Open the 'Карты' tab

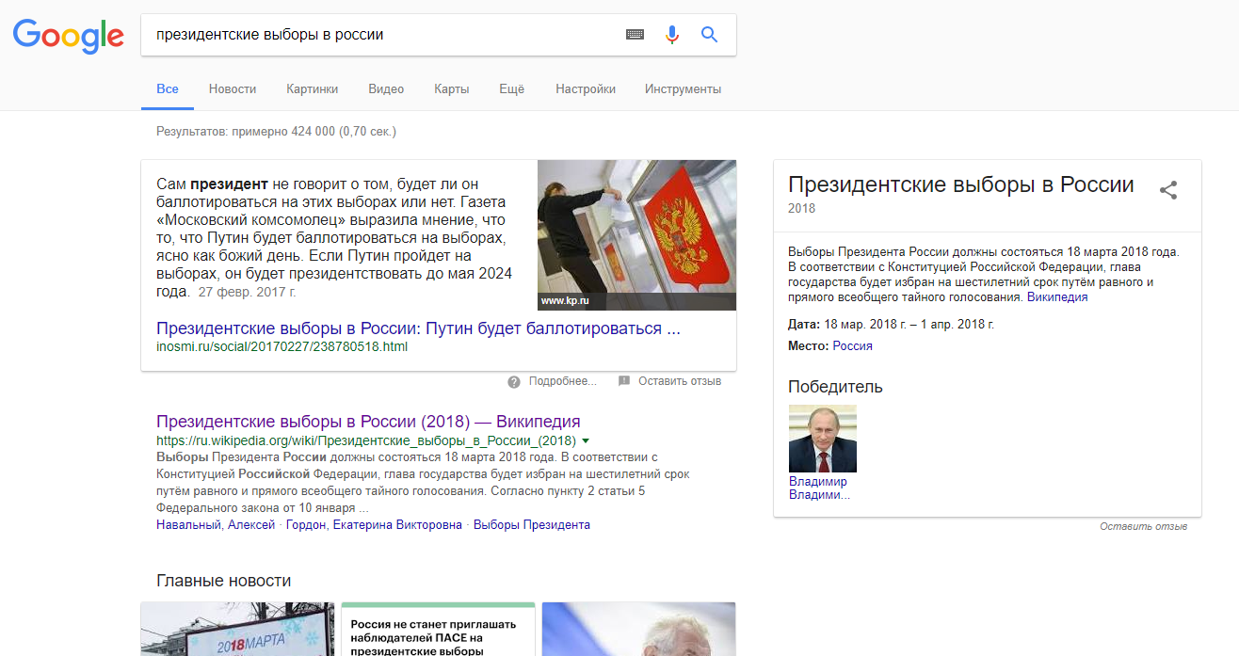click(452, 89)
